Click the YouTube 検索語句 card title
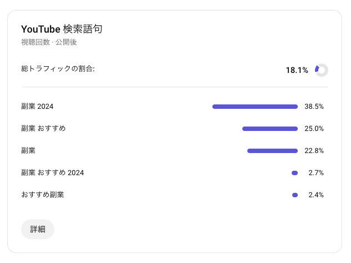 tap(62, 29)
